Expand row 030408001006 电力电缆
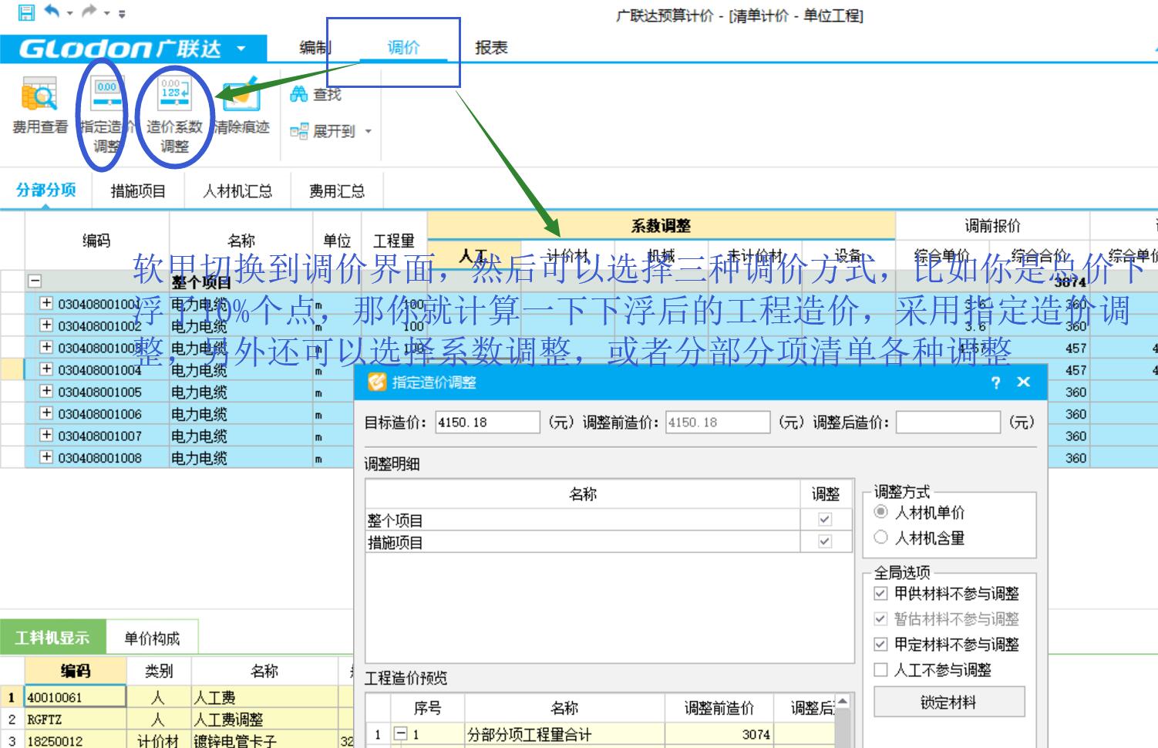The width and height of the screenshot is (1158, 748). pyautogui.click(x=46, y=413)
